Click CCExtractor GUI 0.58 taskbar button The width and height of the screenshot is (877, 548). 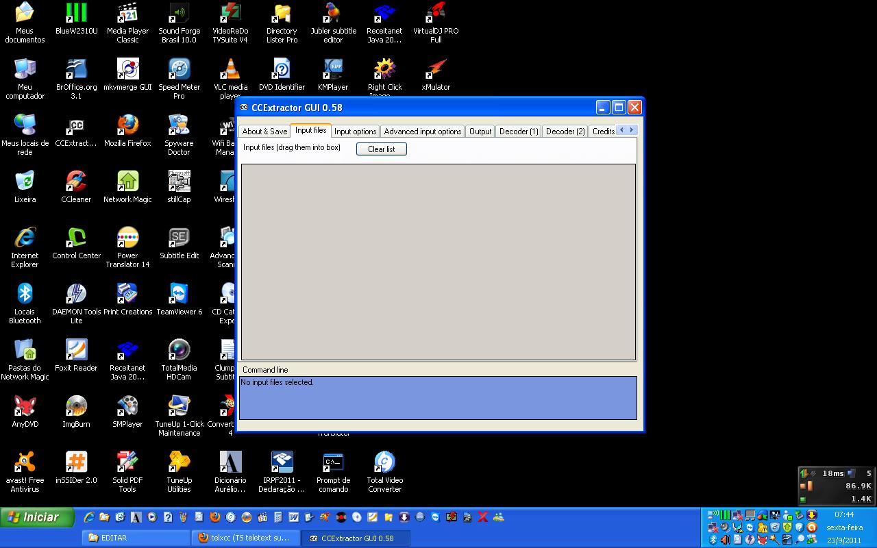(356, 538)
